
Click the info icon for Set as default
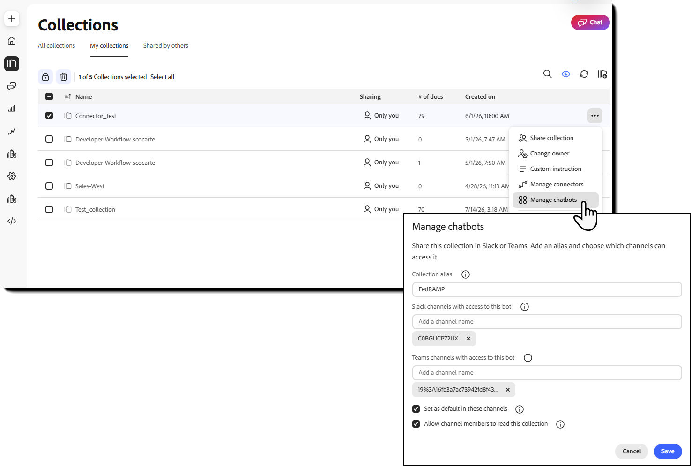[520, 409]
